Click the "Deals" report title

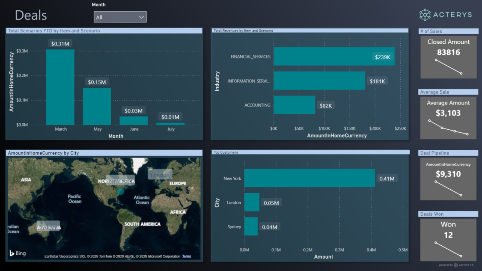[31, 15]
